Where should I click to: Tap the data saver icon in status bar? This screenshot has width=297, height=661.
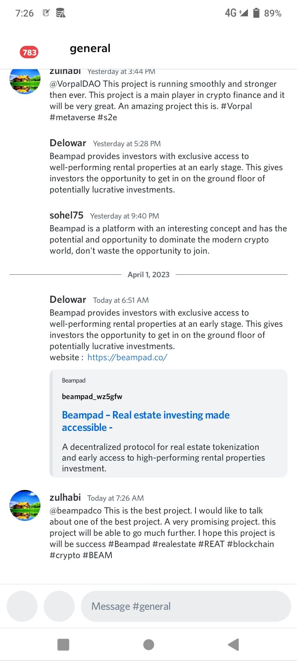coord(61,13)
